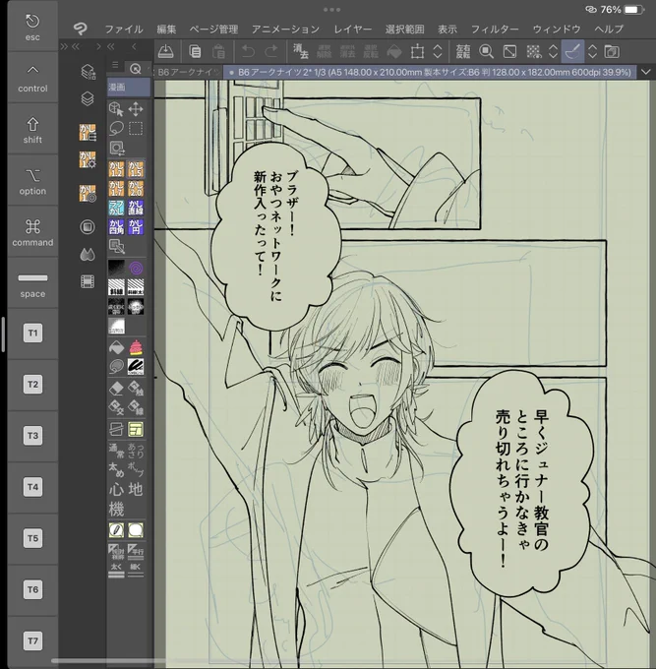Select the pink cake decoration brush
656x669 pixels.
point(136,347)
